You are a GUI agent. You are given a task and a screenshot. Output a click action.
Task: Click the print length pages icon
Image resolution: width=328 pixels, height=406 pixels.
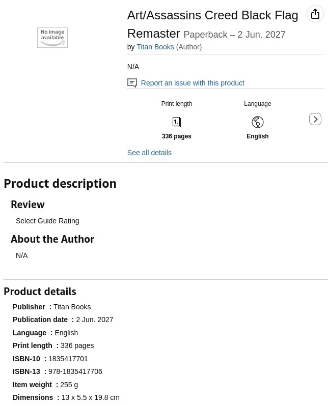pos(177,122)
